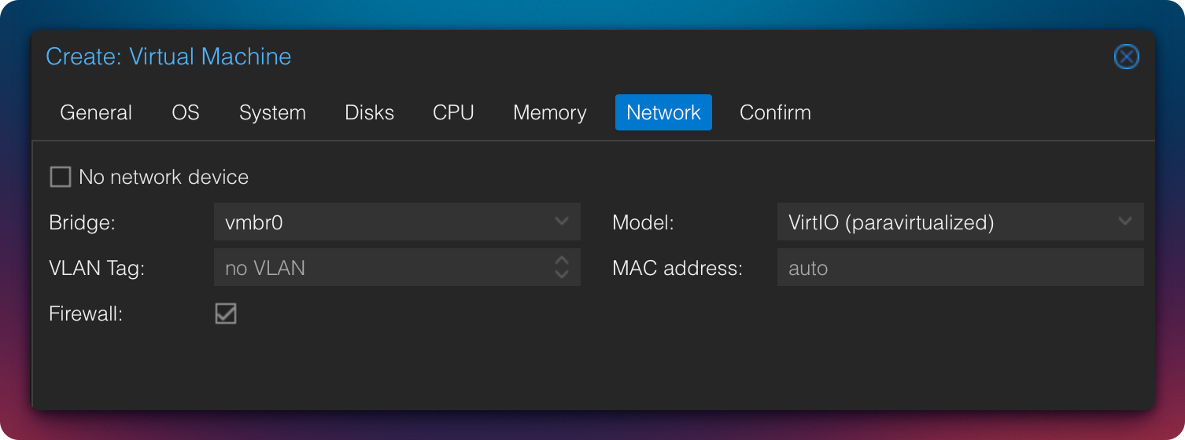Image resolution: width=1185 pixels, height=440 pixels.
Task: Increase VLAN Tag with the up spinner arrow
Action: [x=562, y=260]
